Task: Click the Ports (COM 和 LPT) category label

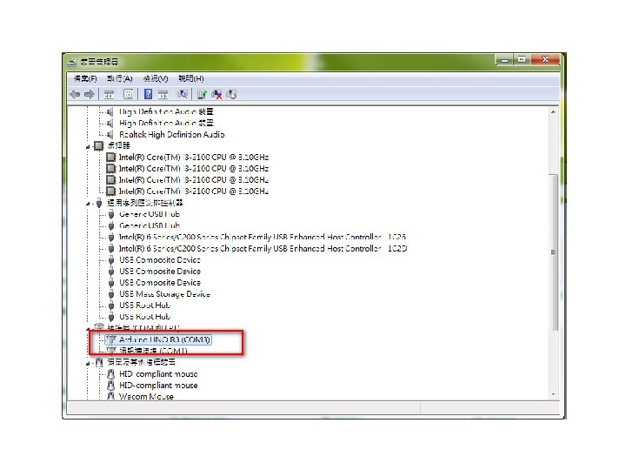Action: (143, 328)
